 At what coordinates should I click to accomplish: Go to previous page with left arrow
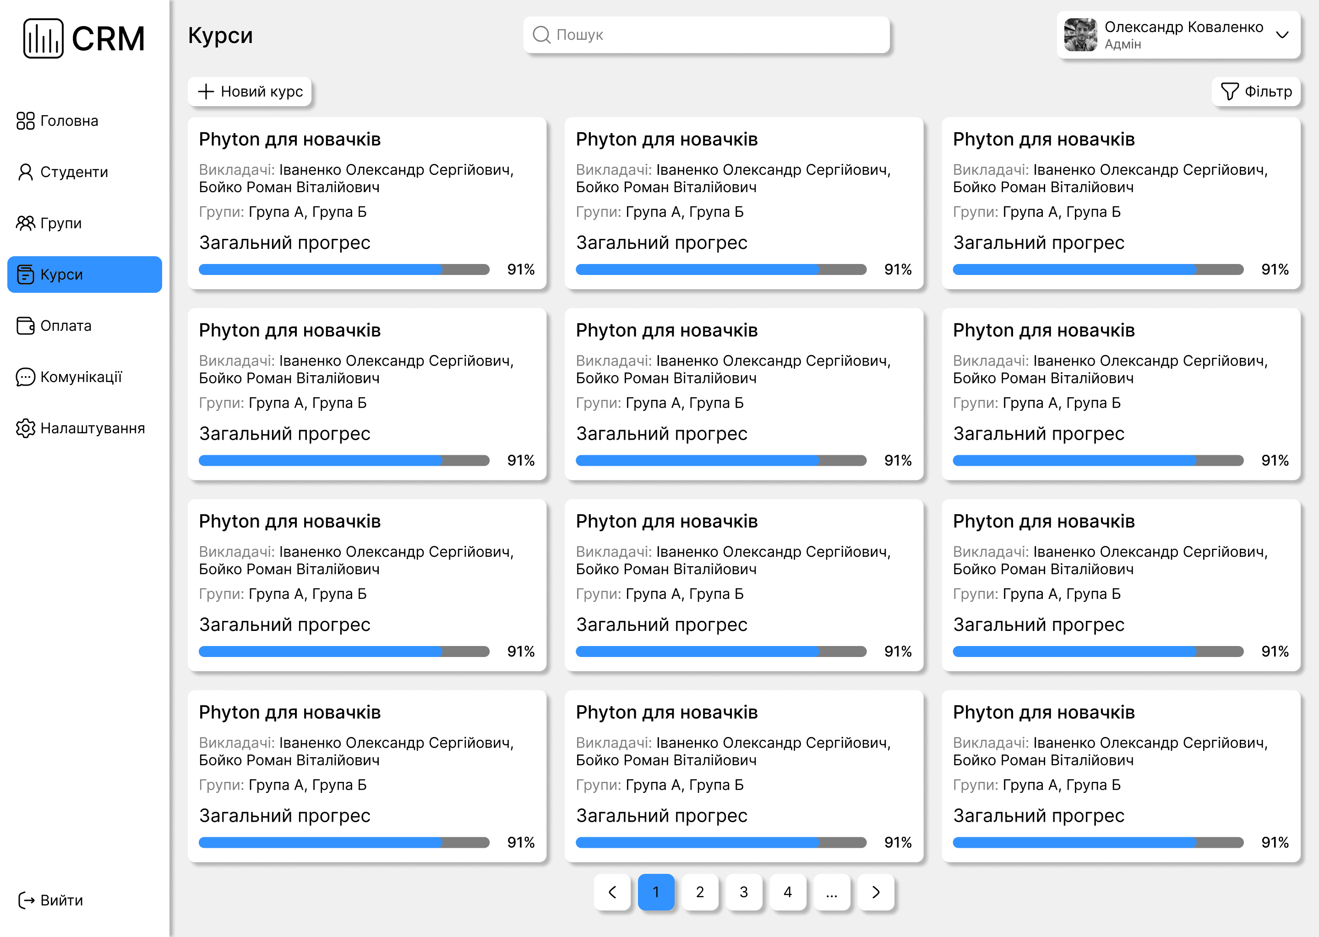click(x=612, y=892)
